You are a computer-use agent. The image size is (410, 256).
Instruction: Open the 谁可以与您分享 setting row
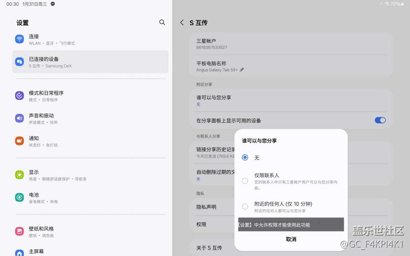coord(290,101)
